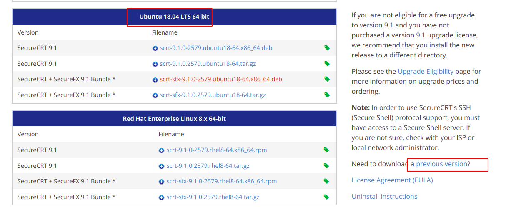This screenshot has width=506, height=207.
Task: Open the previous version download link
Action: (x=441, y=164)
